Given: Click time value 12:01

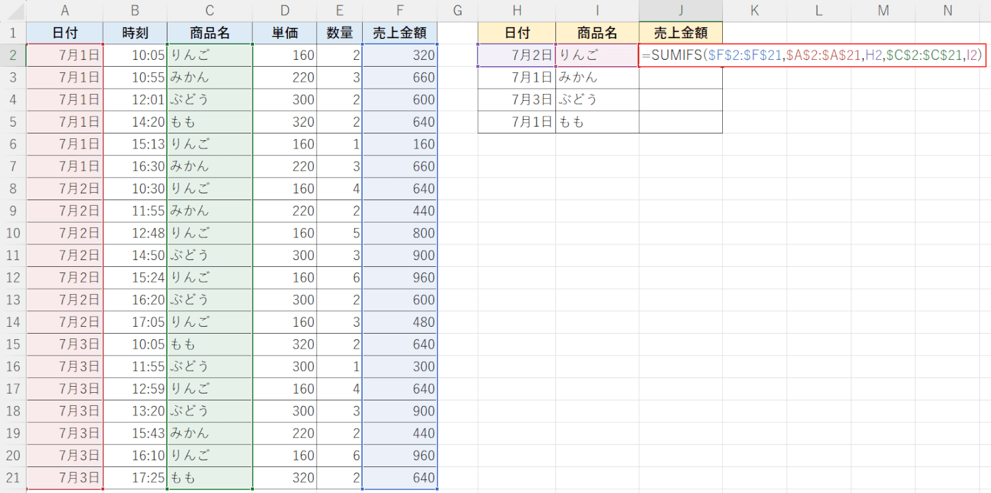Looking at the screenshot, I should [135, 99].
